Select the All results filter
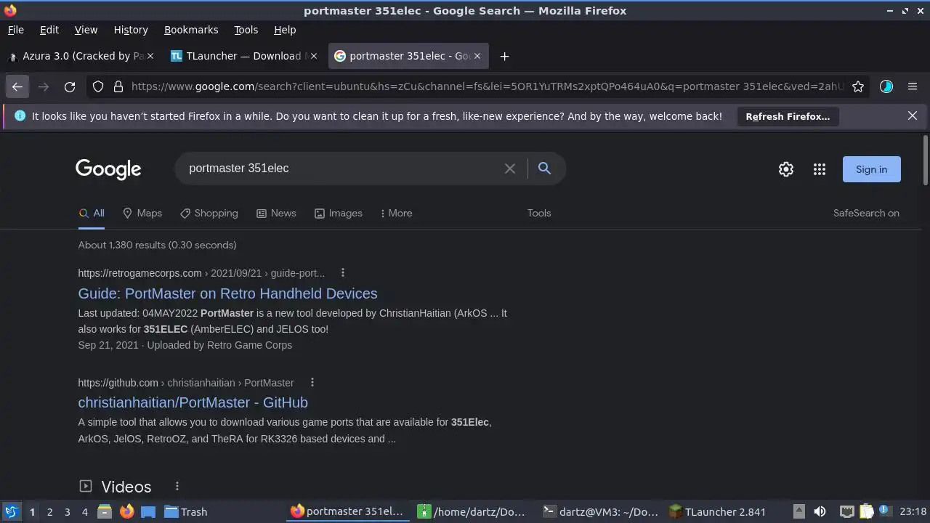 coord(92,213)
